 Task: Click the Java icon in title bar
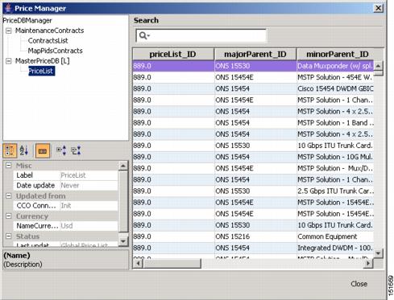click(x=8, y=8)
